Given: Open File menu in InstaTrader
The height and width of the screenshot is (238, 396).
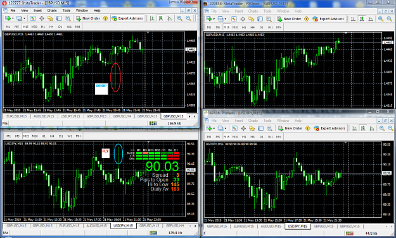Looking at the screenshot, I should 13,11.
